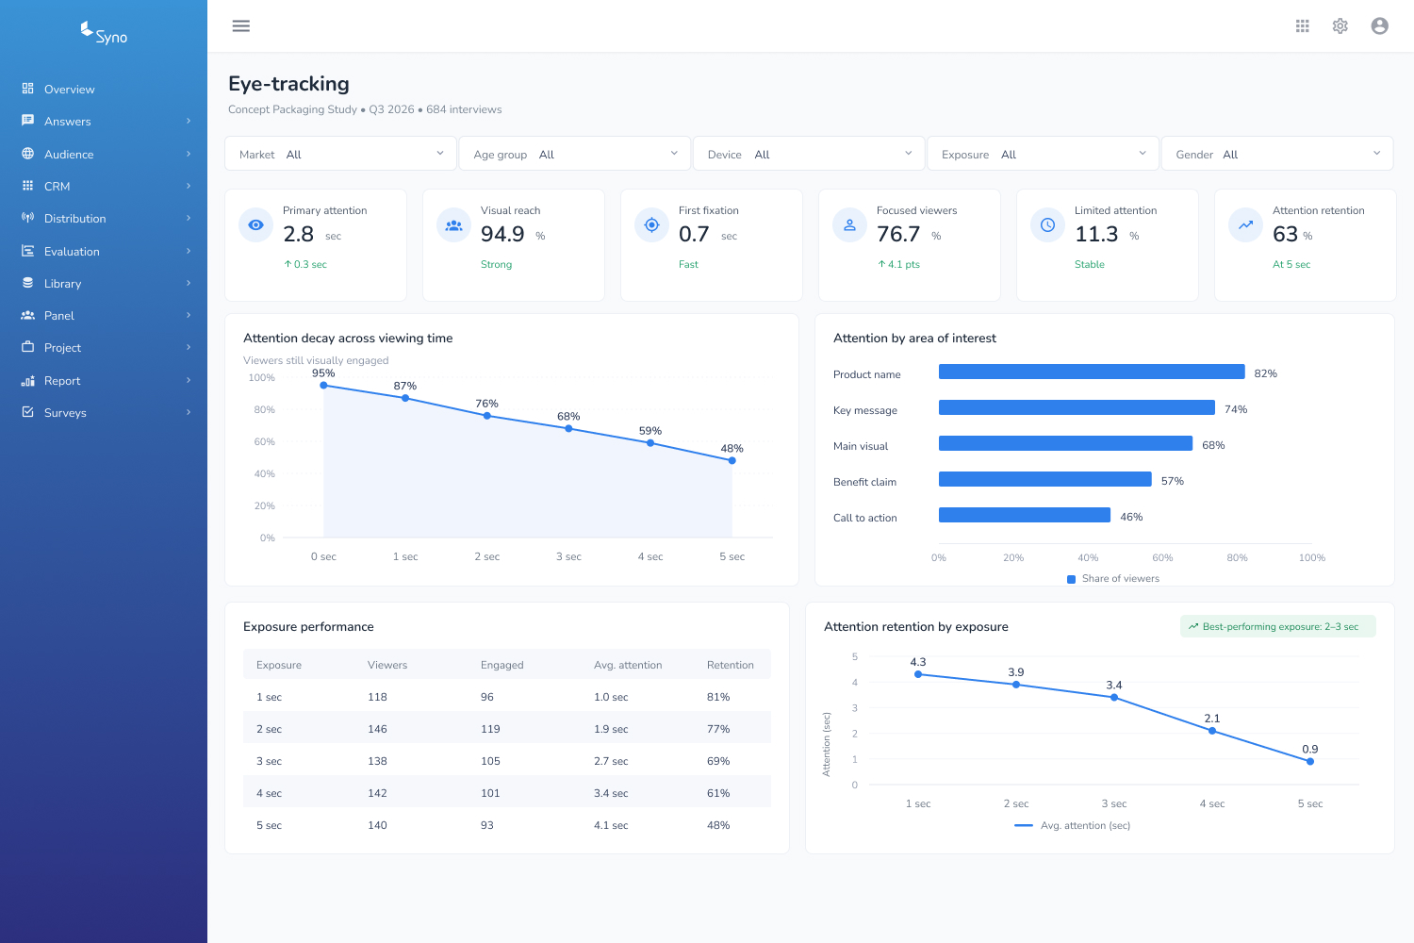Image resolution: width=1414 pixels, height=943 pixels.
Task: Open the Gender filter dropdown
Action: click(x=1277, y=154)
